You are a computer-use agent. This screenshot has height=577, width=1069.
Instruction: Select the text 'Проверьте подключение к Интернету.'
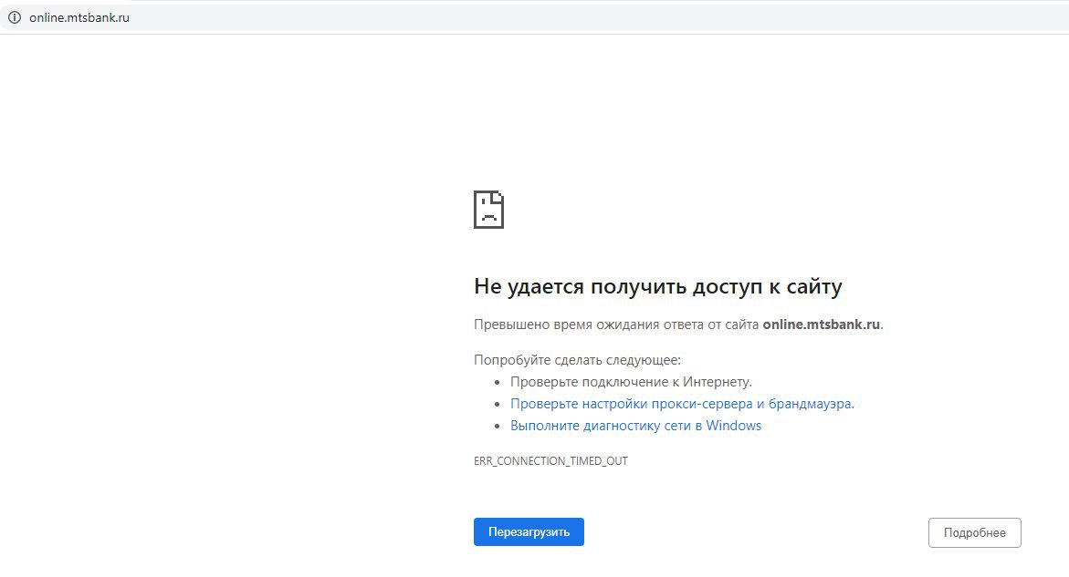point(631,382)
